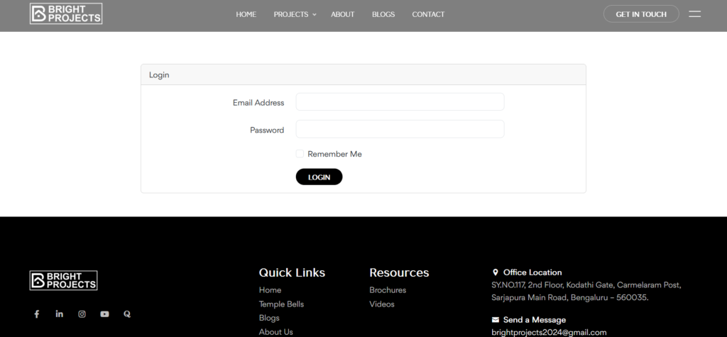Open the Temple Bells quick link
This screenshot has height=337, width=727.
pyautogui.click(x=281, y=304)
